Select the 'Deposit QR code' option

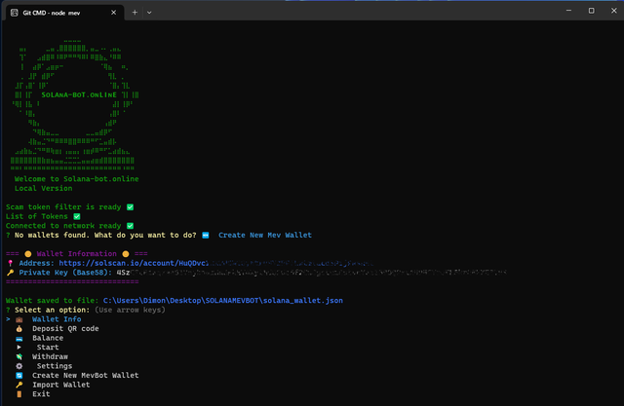coord(65,328)
